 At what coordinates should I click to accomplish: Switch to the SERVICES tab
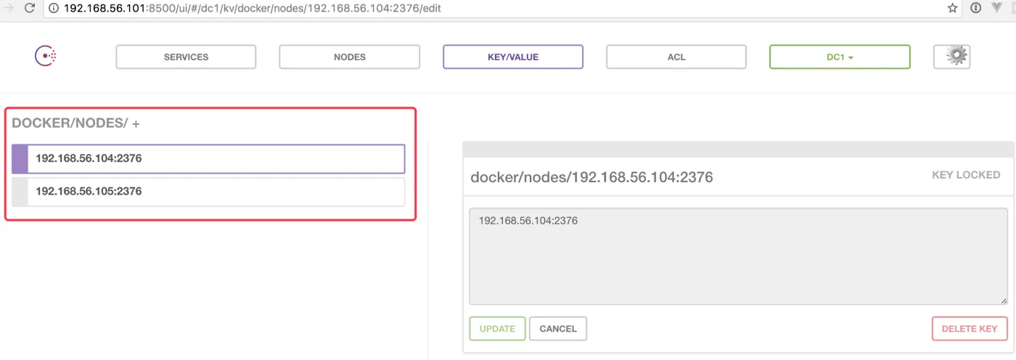(186, 57)
